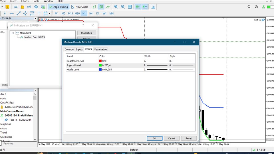The image size is (274, 154).
Task: Select Modern Donchi MT5 in indicator tree
Action: (34, 37)
